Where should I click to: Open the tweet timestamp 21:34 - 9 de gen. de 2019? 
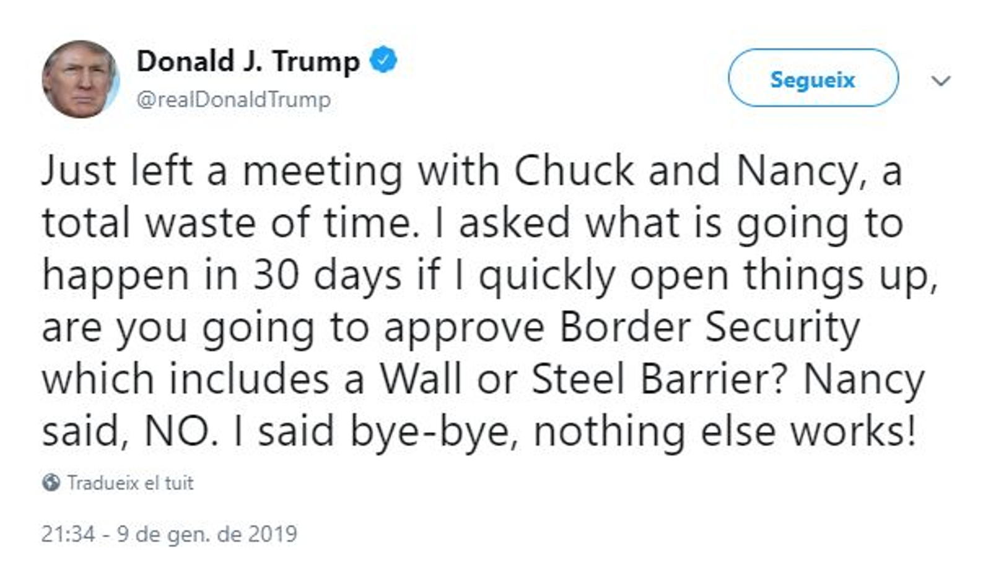[169, 533]
